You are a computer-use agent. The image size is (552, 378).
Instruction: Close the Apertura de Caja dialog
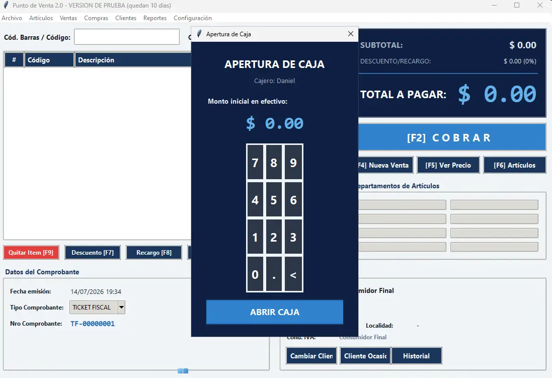(x=350, y=34)
